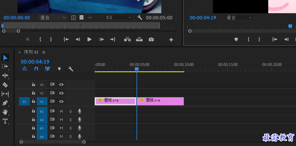Hide track V3 output eye

coord(61,85)
